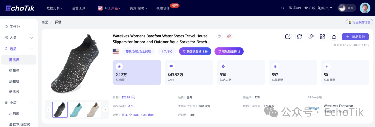
Task: Click WateLves shop logo
Action: tap(314, 108)
